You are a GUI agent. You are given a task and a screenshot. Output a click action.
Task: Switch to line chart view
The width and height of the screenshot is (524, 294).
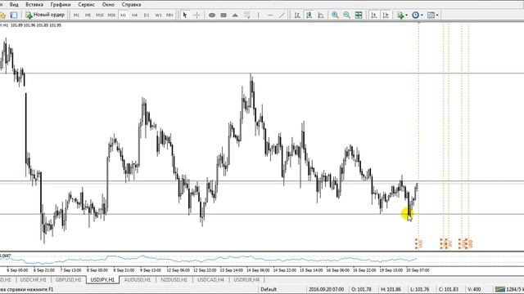click(x=321, y=15)
